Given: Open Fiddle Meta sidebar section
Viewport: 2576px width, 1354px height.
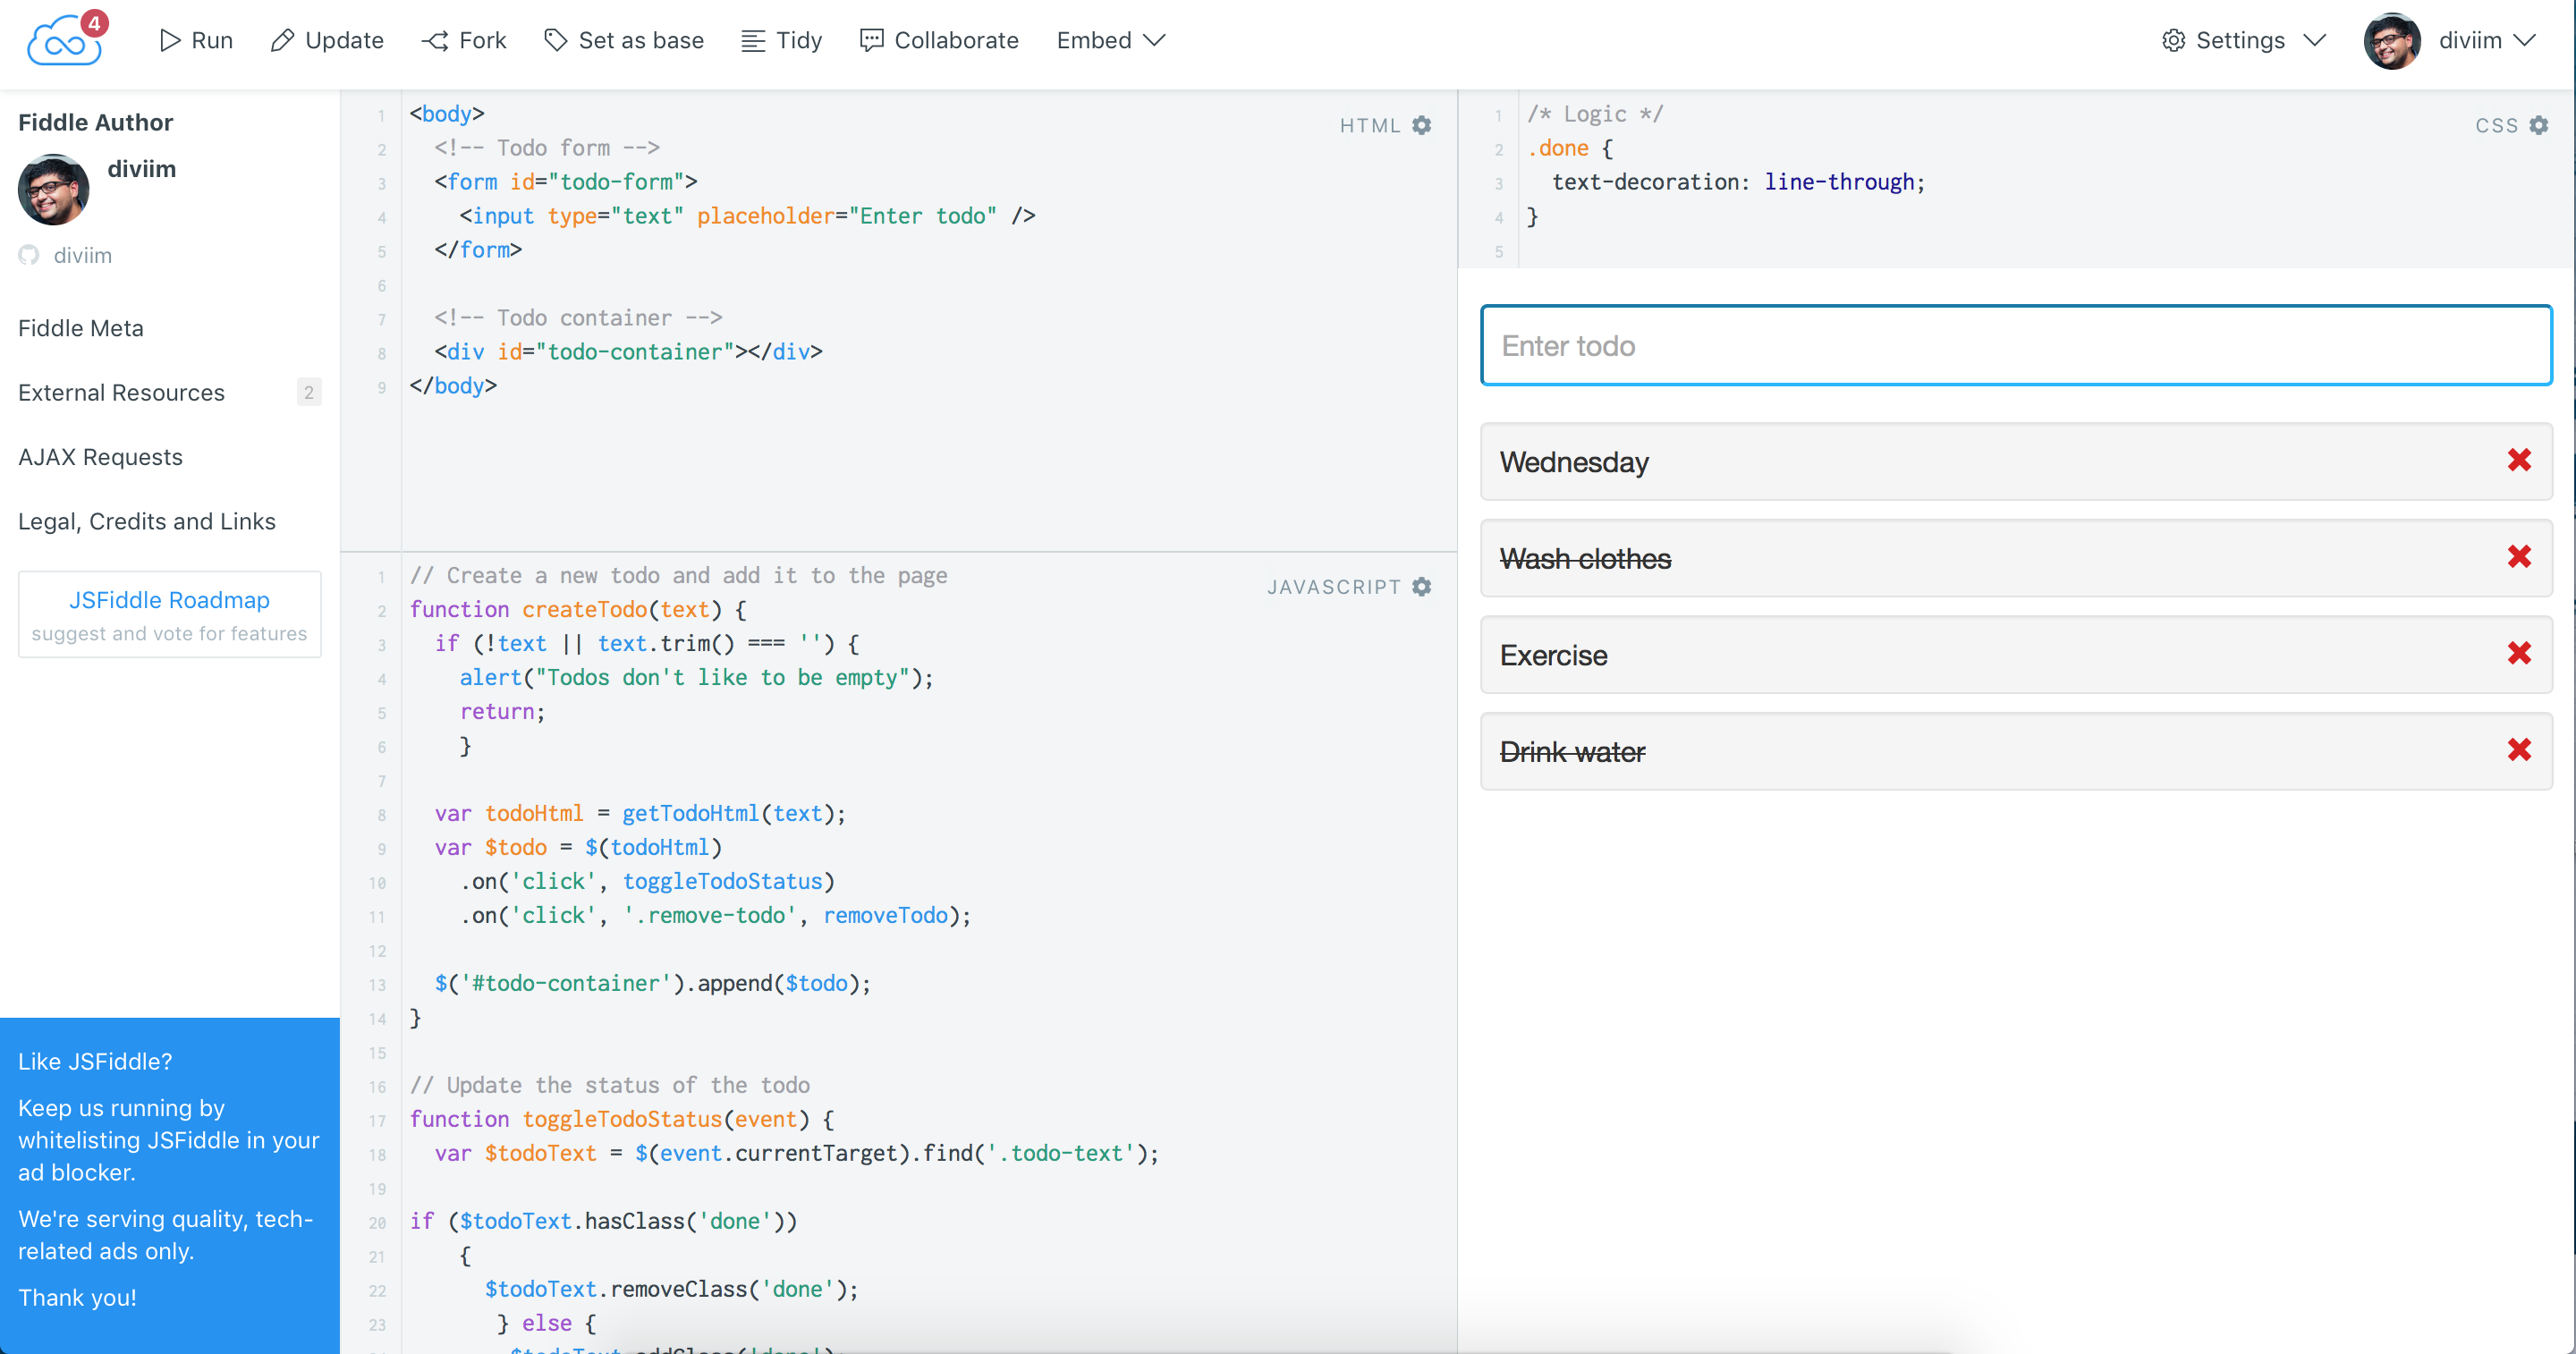Looking at the screenshot, I should [x=81, y=328].
